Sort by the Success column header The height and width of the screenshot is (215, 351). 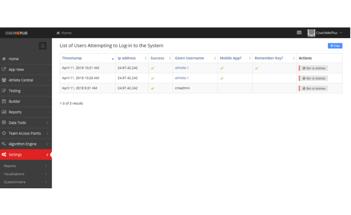(x=157, y=58)
